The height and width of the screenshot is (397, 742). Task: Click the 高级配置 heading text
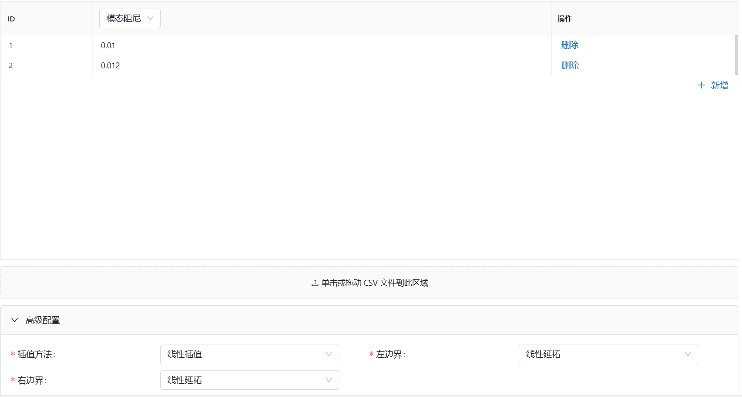tap(43, 320)
